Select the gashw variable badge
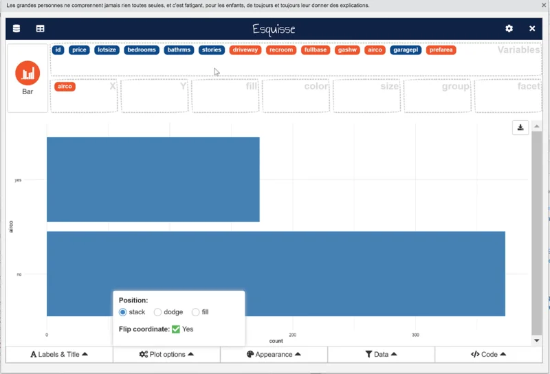The height and width of the screenshot is (374, 550). 347,49
